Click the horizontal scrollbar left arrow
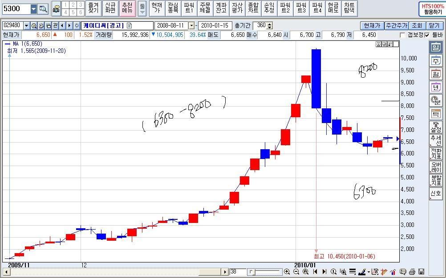Screen dimensions: 446x278 [6, 272]
